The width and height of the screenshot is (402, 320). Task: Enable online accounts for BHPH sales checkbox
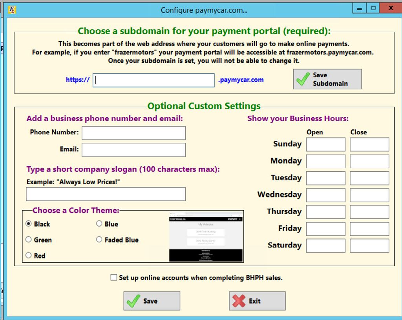pyautogui.click(x=113, y=278)
